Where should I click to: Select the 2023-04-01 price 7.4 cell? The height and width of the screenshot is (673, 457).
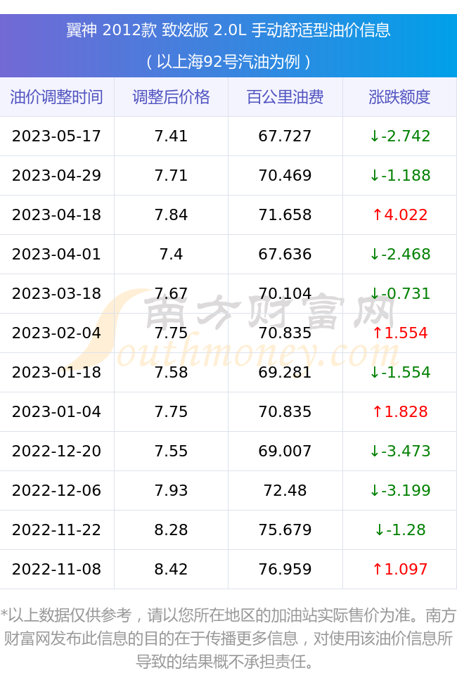(172, 254)
